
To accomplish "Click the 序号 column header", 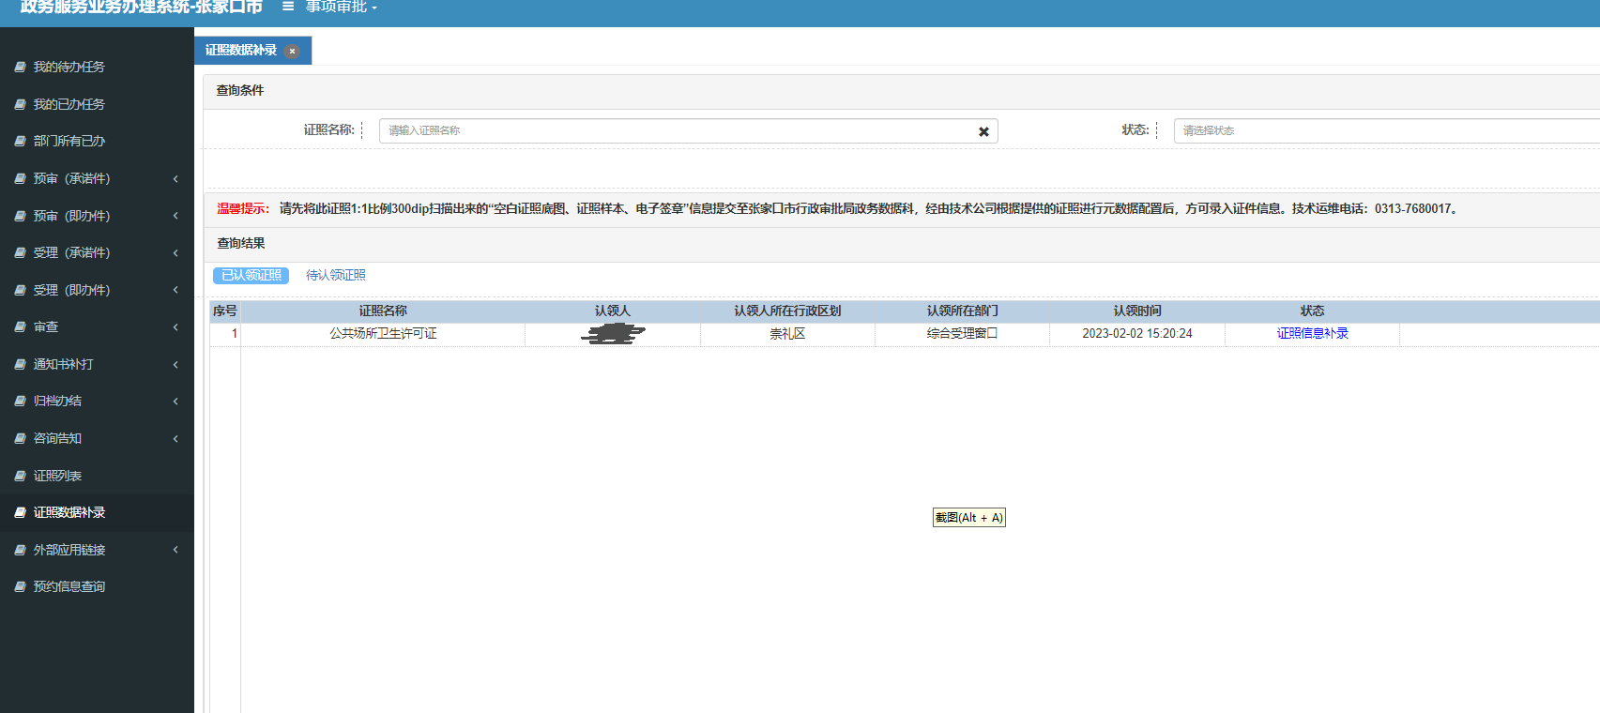I will click(x=225, y=311).
